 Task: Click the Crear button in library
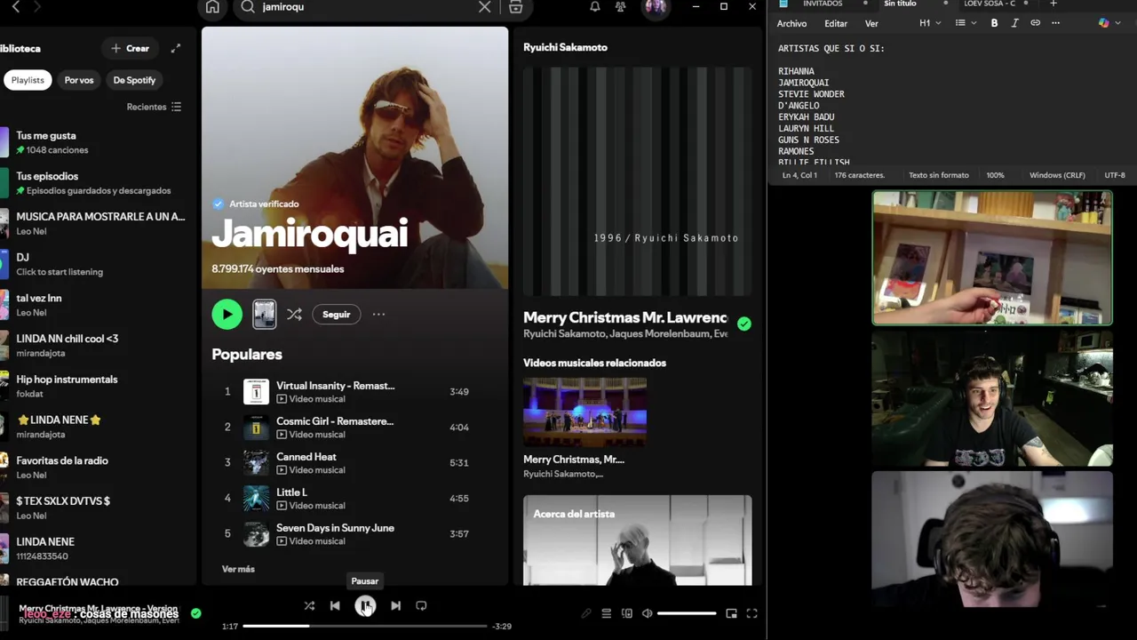click(131, 48)
